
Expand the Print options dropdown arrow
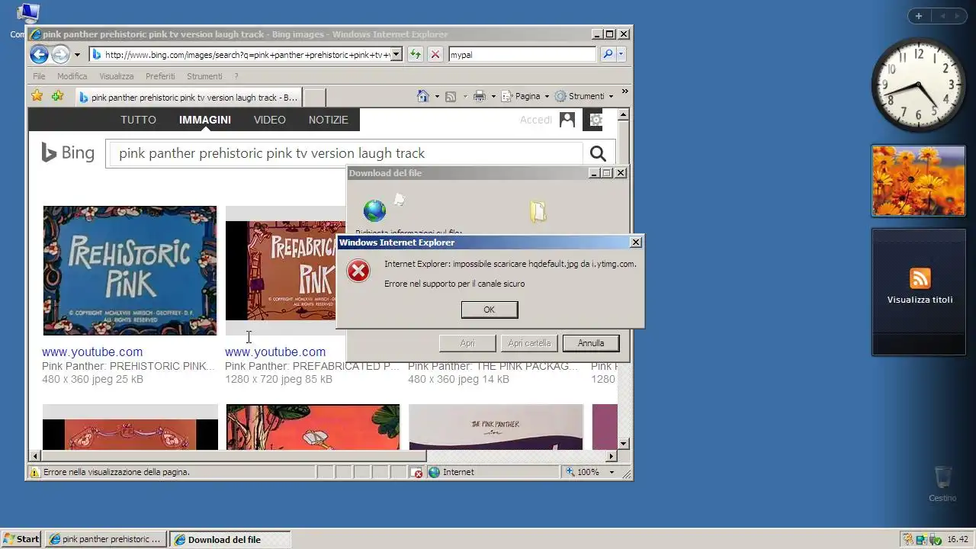[493, 96]
